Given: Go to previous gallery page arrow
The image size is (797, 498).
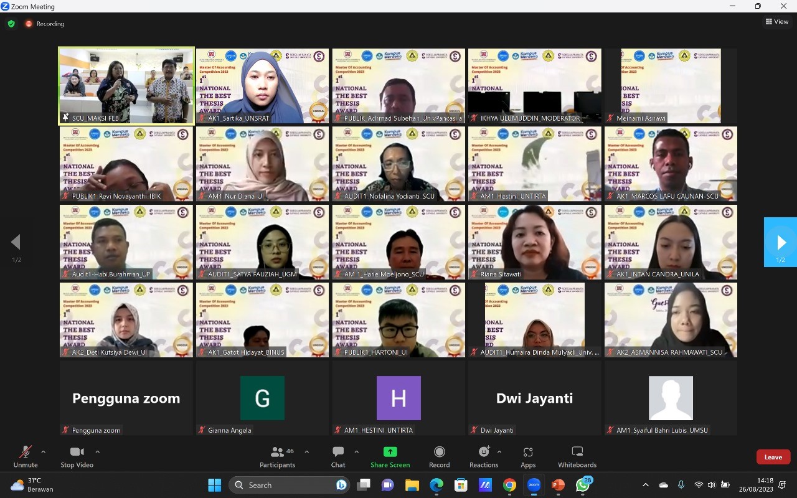Looking at the screenshot, I should tap(16, 242).
